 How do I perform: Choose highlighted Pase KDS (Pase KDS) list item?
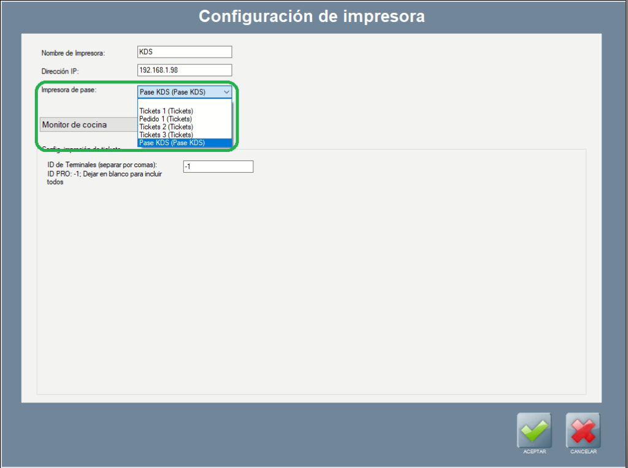coord(172,143)
